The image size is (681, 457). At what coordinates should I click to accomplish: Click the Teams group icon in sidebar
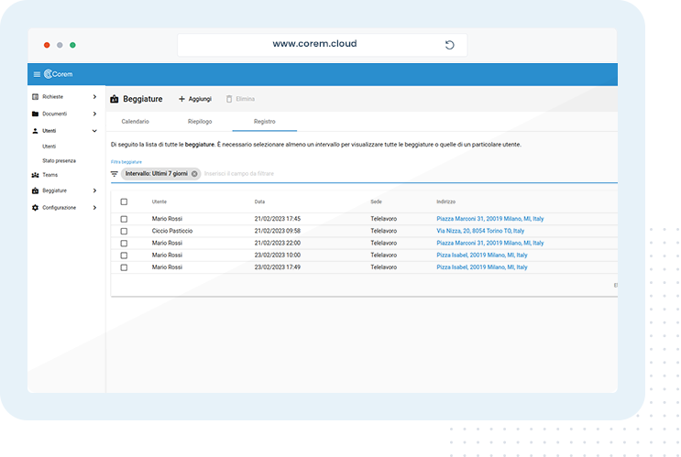click(x=35, y=174)
